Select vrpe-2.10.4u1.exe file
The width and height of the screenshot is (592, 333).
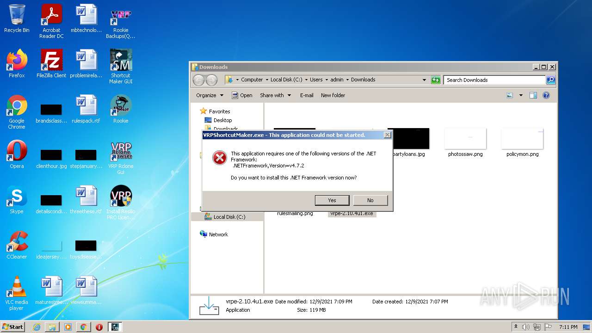pyautogui.click(x=352, y=213)
